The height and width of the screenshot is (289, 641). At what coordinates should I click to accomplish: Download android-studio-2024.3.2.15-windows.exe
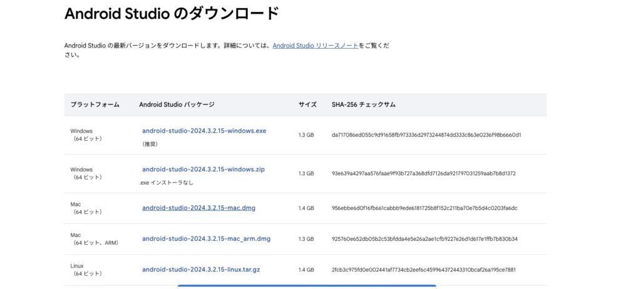tap(204, 131)
